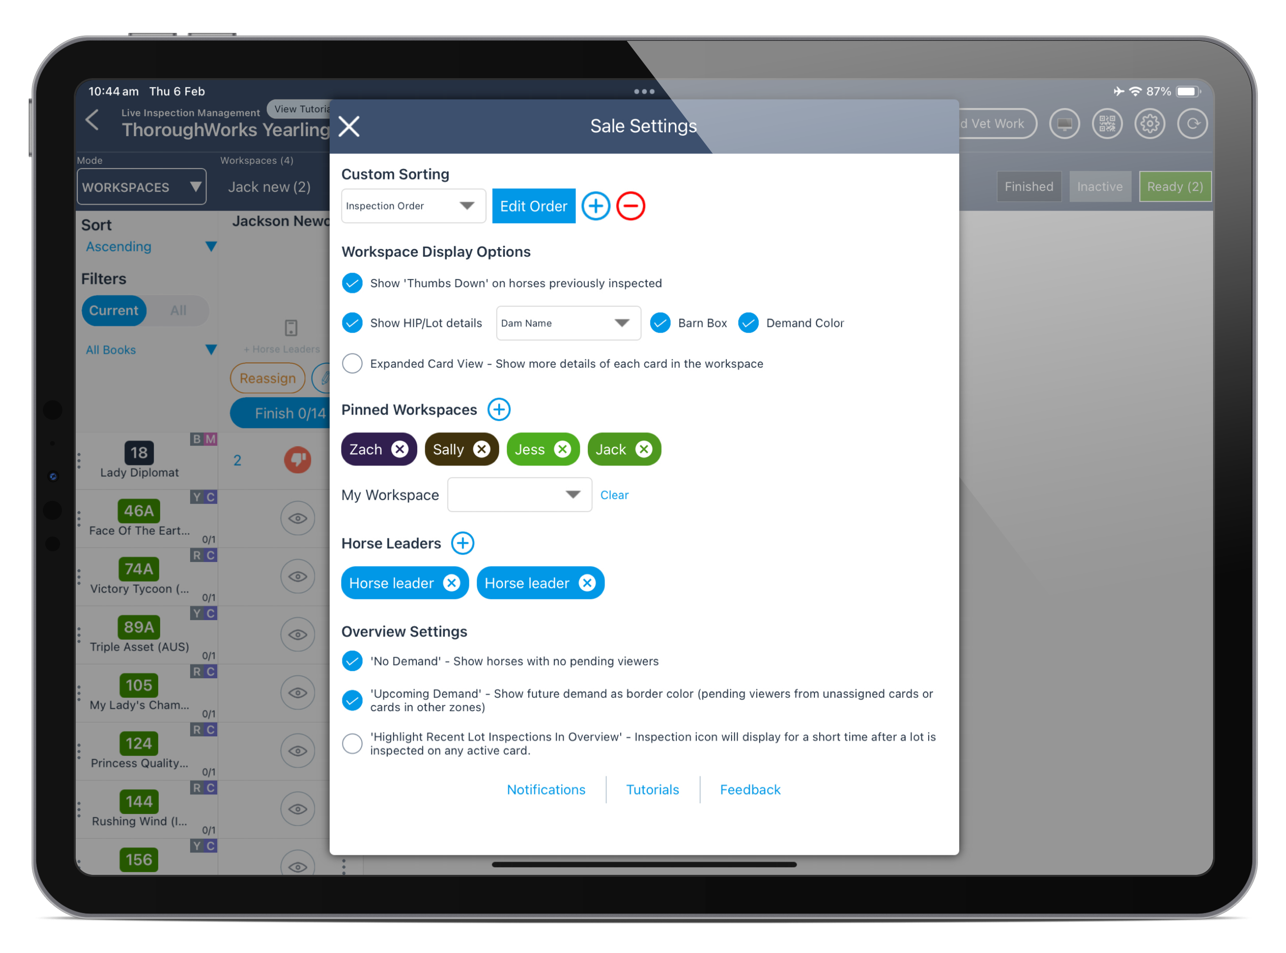1286x953 pixels.
Task: Open the Inspection Order dropdown
Action: click(x=410, y=206)
